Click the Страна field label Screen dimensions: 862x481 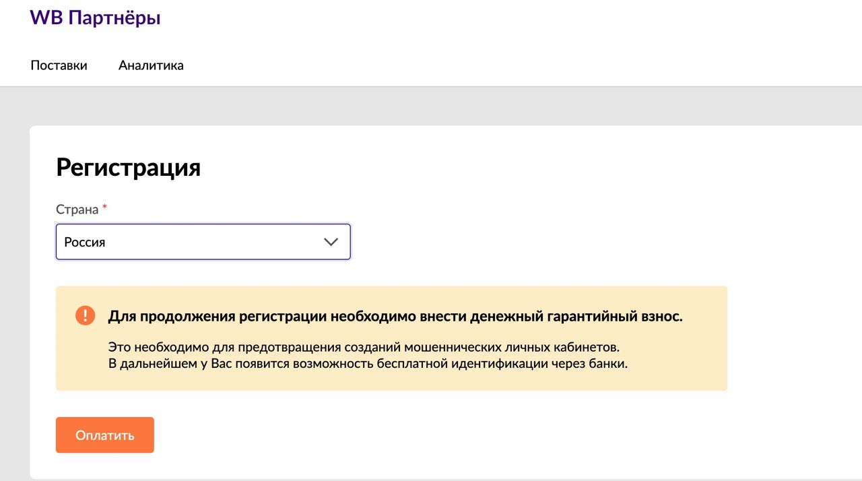[77, 210]
